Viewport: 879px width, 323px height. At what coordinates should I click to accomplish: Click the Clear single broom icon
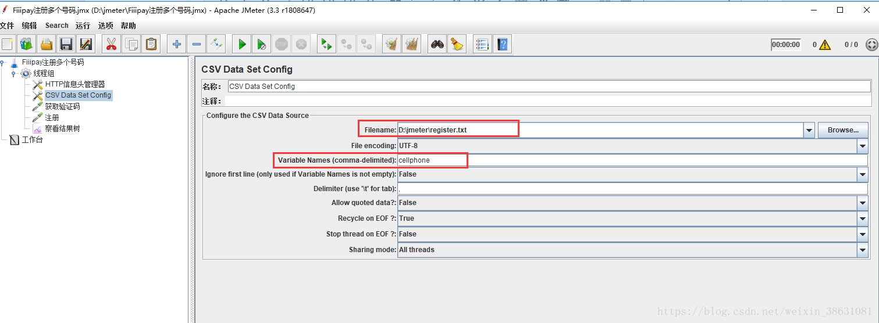tap(392, 44)
